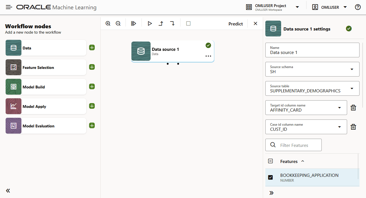Close the workflow canvas with X
Viewport: 366px width, 198px height.
click(x=255, y=23)
